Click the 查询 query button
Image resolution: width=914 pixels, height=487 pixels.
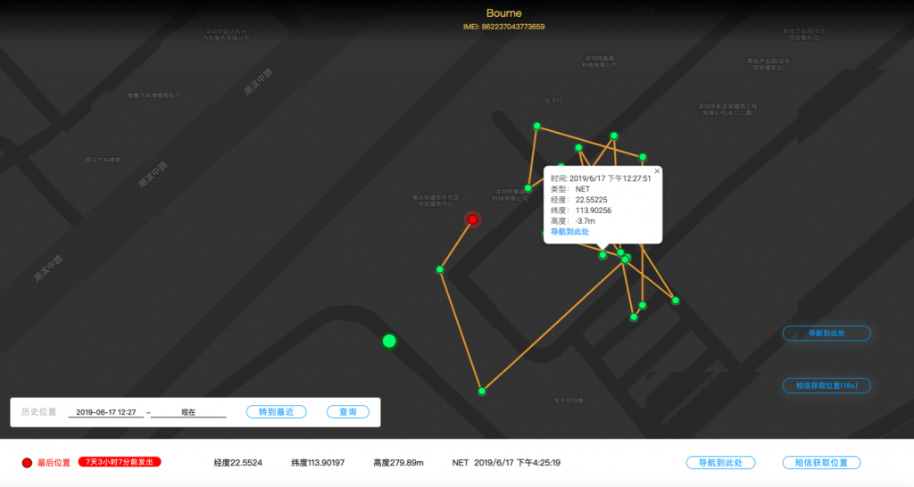348,412
